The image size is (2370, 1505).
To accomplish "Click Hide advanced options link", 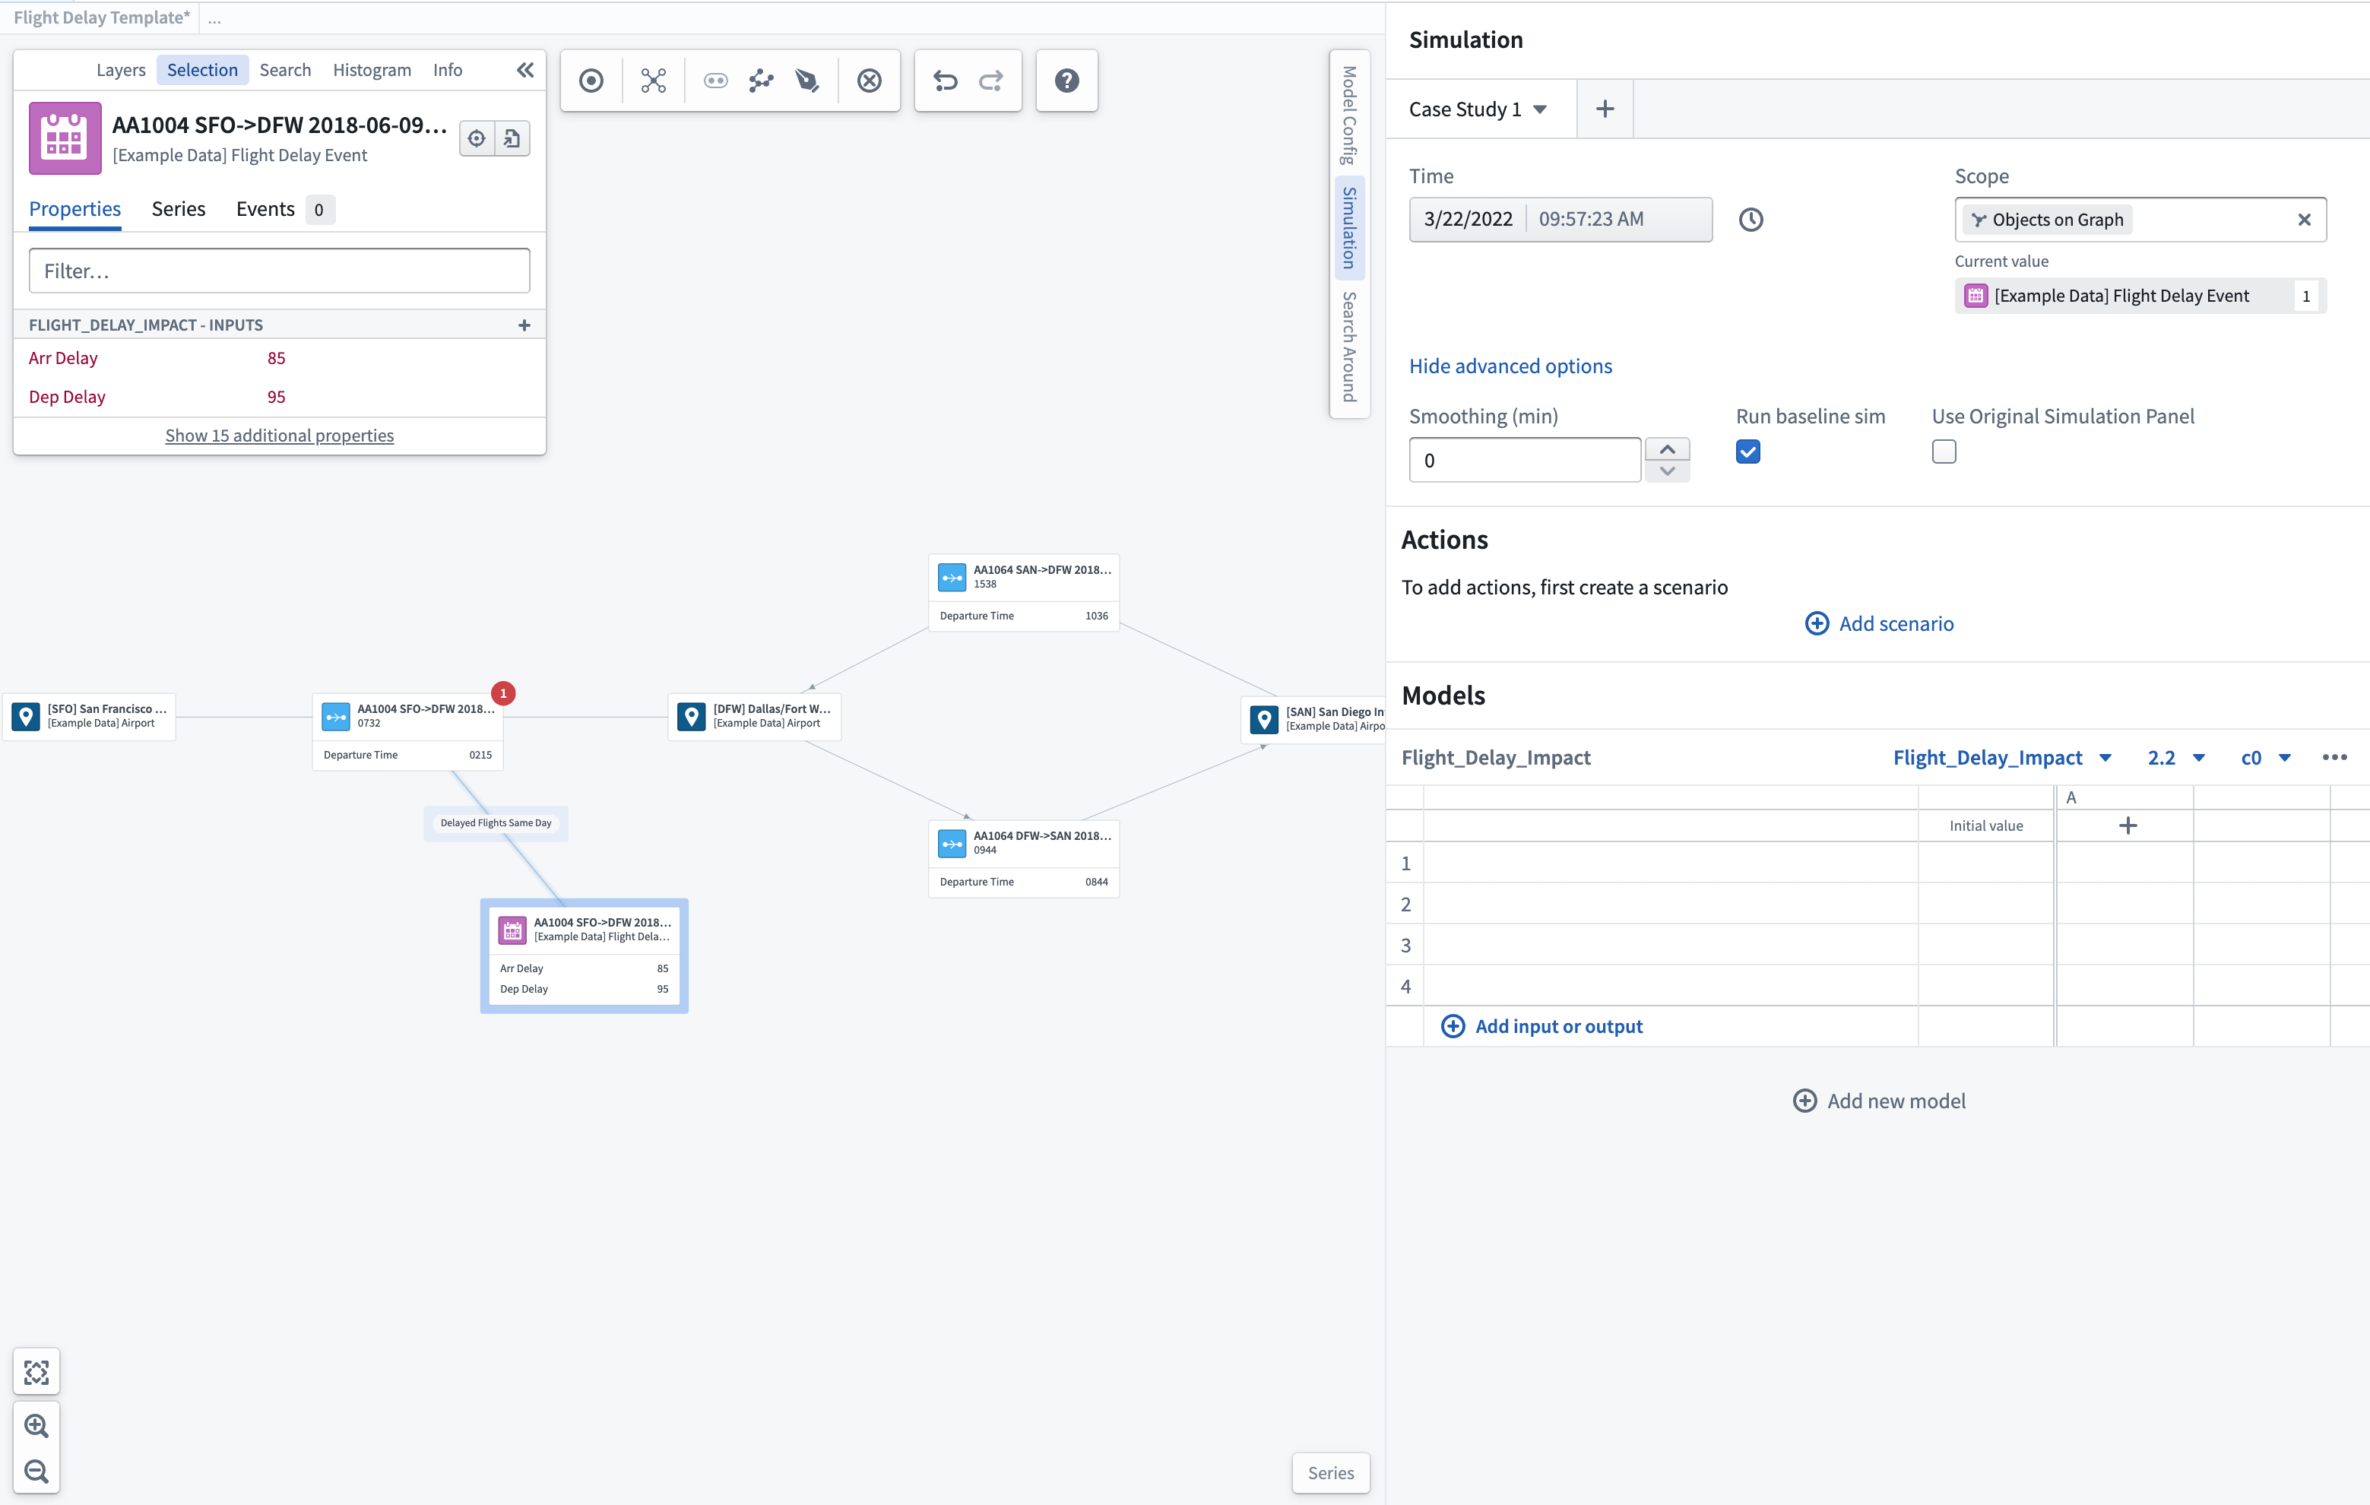I will click(1510, 366).
